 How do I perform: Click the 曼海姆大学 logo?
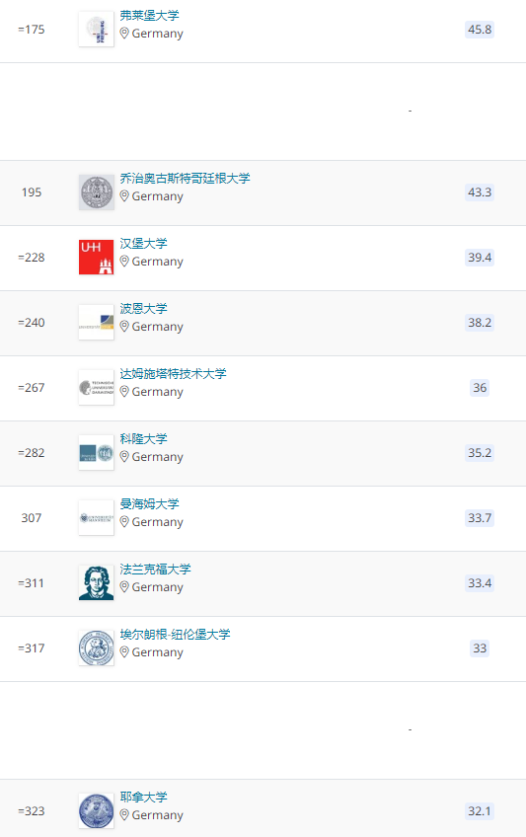click(x=96, y=518)
